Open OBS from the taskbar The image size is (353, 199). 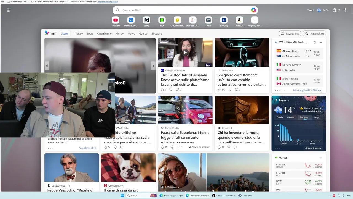pos(223,196)
